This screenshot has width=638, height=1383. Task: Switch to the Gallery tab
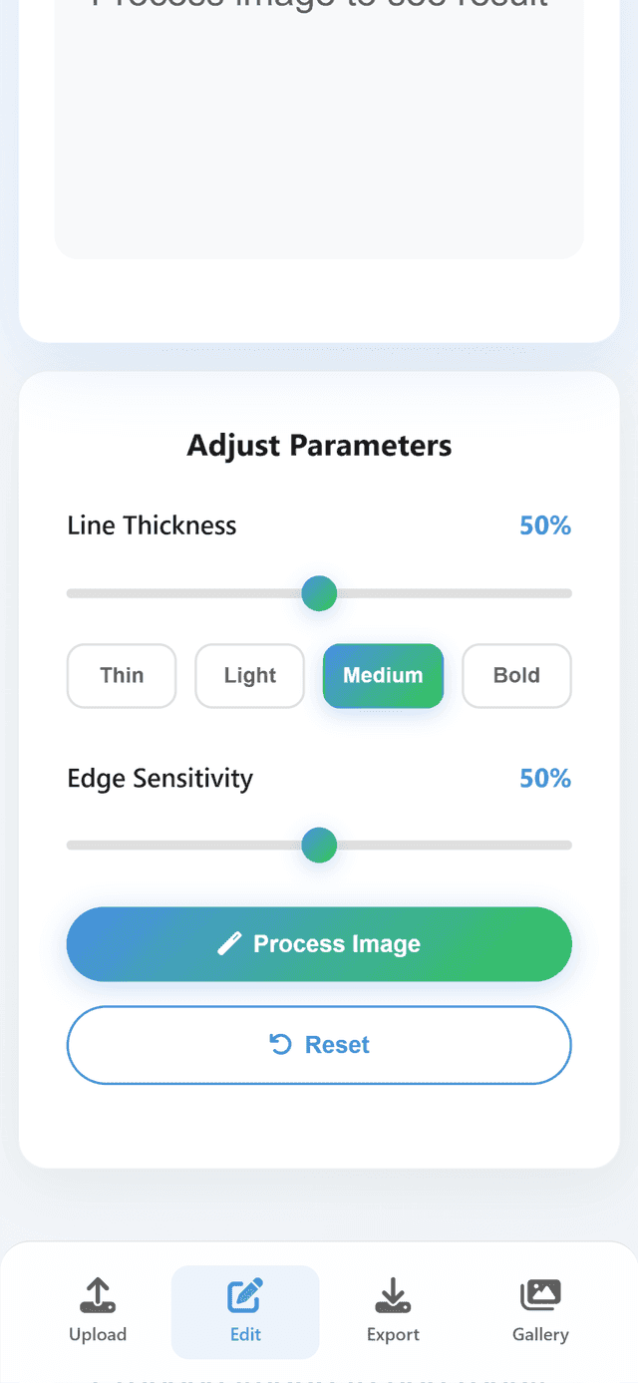[x=540, y=1311]
